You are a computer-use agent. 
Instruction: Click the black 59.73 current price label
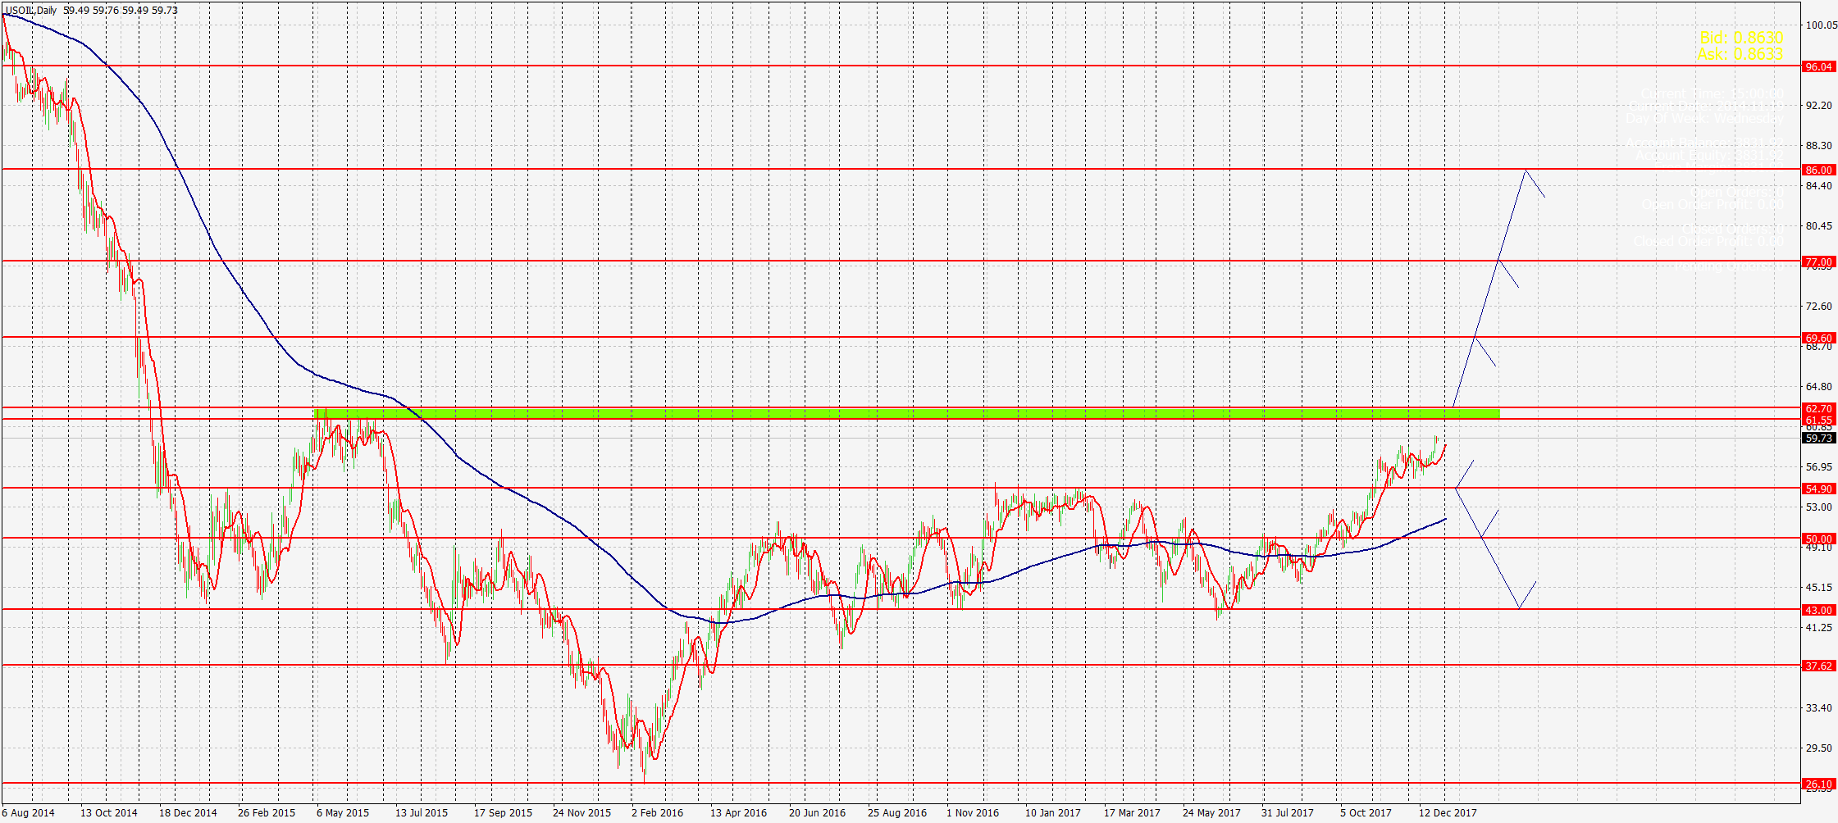click(1817, 439)
